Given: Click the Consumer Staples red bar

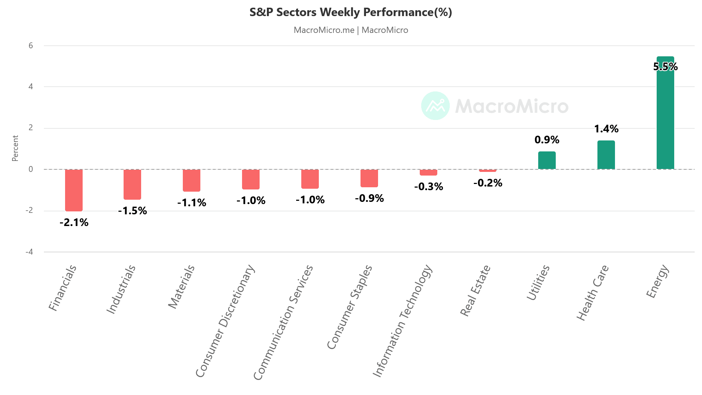Looking at the screenshot, I should [369, 178].
